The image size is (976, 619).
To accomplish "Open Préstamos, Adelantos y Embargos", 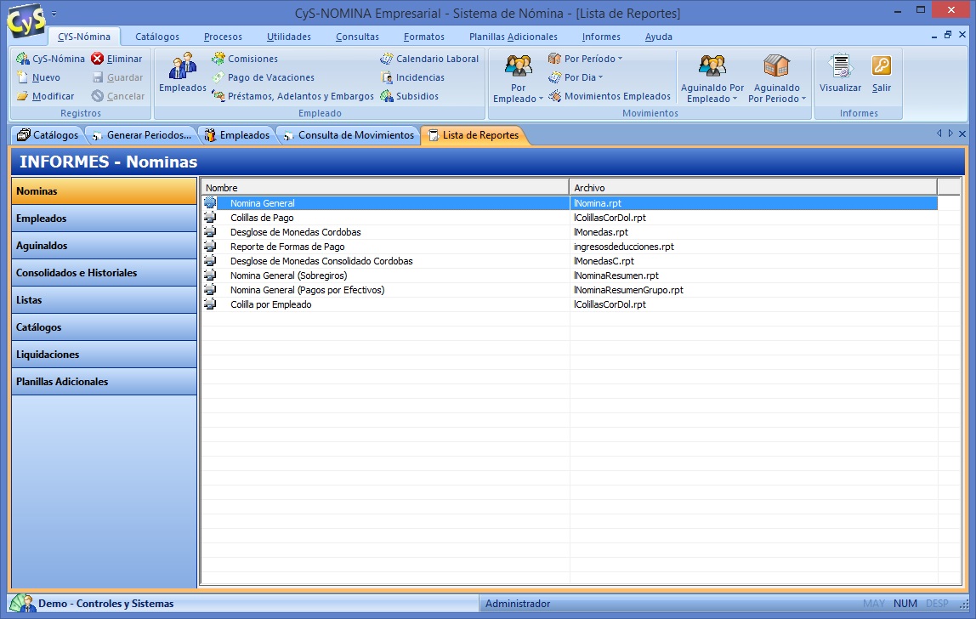I will point(292,96).
